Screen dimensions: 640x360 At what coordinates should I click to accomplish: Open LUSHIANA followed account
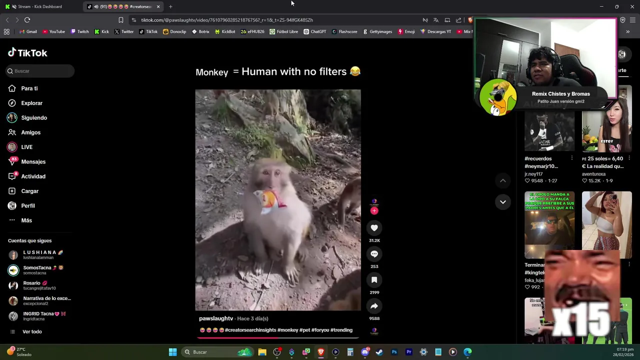coord(40,255)
